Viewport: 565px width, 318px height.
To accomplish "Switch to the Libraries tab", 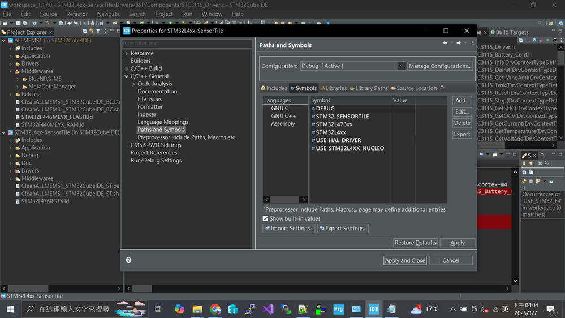I will (333, 88).
